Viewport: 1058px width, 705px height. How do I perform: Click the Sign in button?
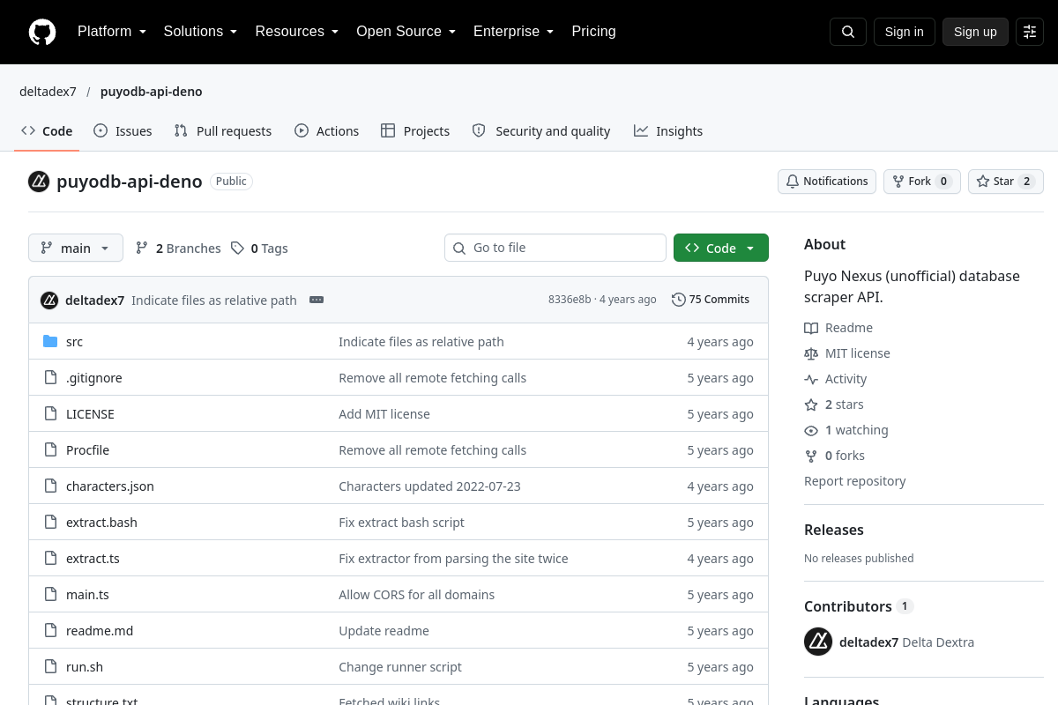click(x=905, y=32)
